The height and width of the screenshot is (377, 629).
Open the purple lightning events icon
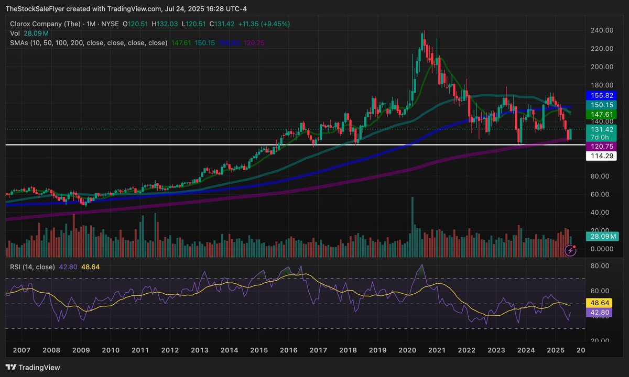pos(571,250)
